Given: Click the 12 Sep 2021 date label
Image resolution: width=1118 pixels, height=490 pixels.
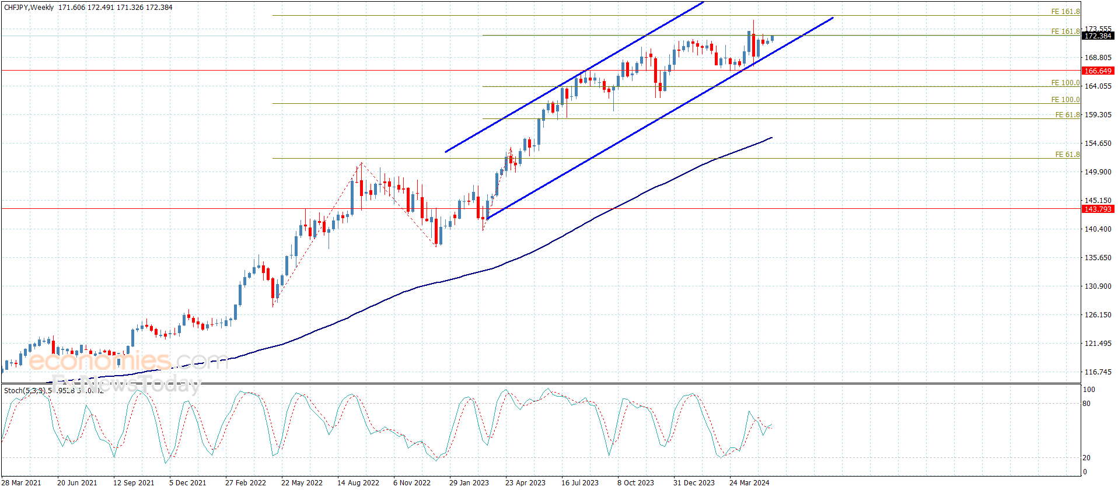Looking at the screenshot, I should click(x=134, y=483).
